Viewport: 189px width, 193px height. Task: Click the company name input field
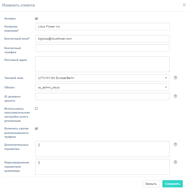(102, 27)
